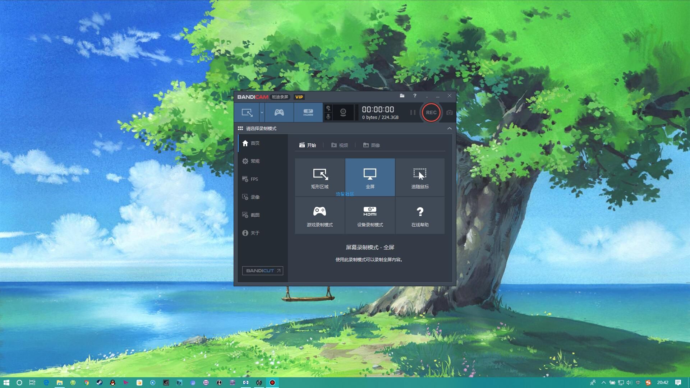Toggle mouse cursor effect icon
This screenshot has width=690, height=388.
[x=328, y=108]
